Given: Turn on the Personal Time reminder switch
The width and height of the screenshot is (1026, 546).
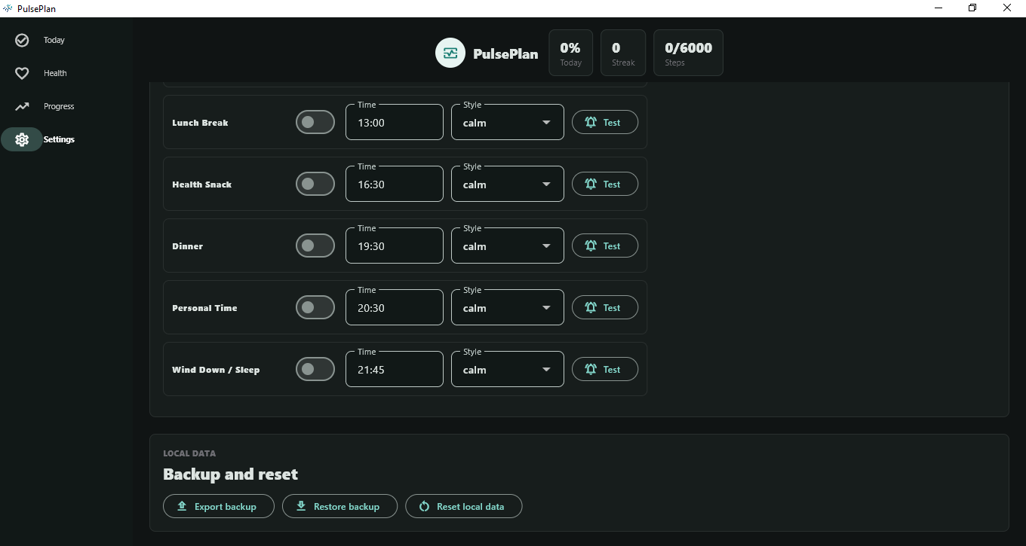Looking at the screenshot, I should click(315, 307).
